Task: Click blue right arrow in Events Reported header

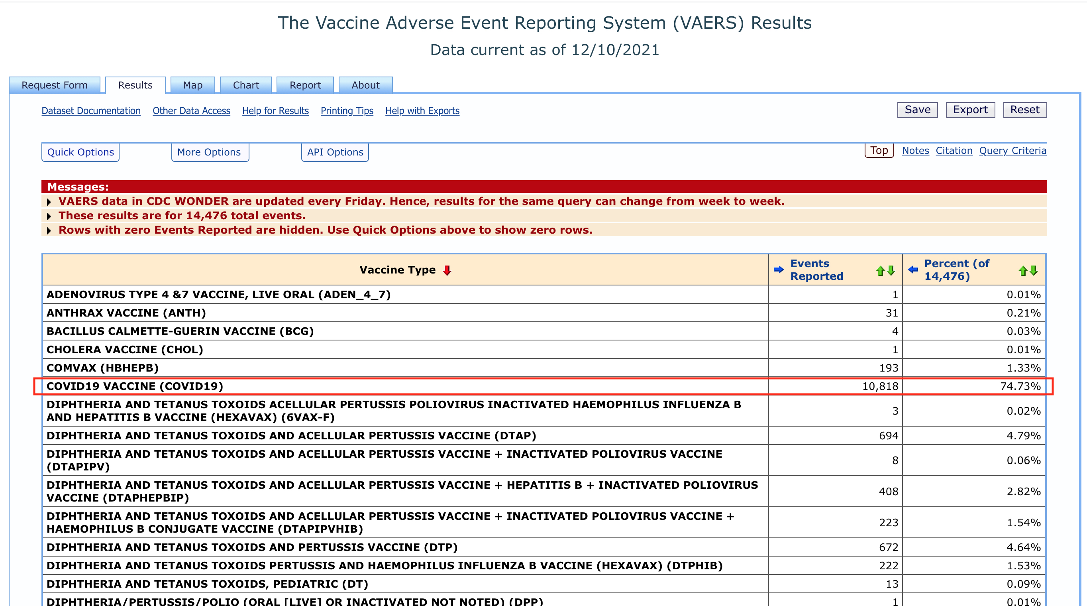Action: coord(778,270)
